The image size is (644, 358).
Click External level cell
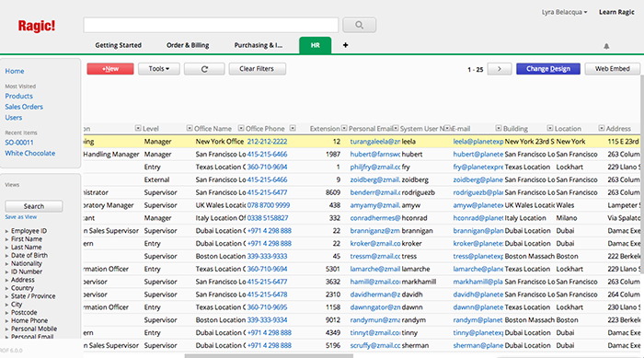tap(156, 179)
